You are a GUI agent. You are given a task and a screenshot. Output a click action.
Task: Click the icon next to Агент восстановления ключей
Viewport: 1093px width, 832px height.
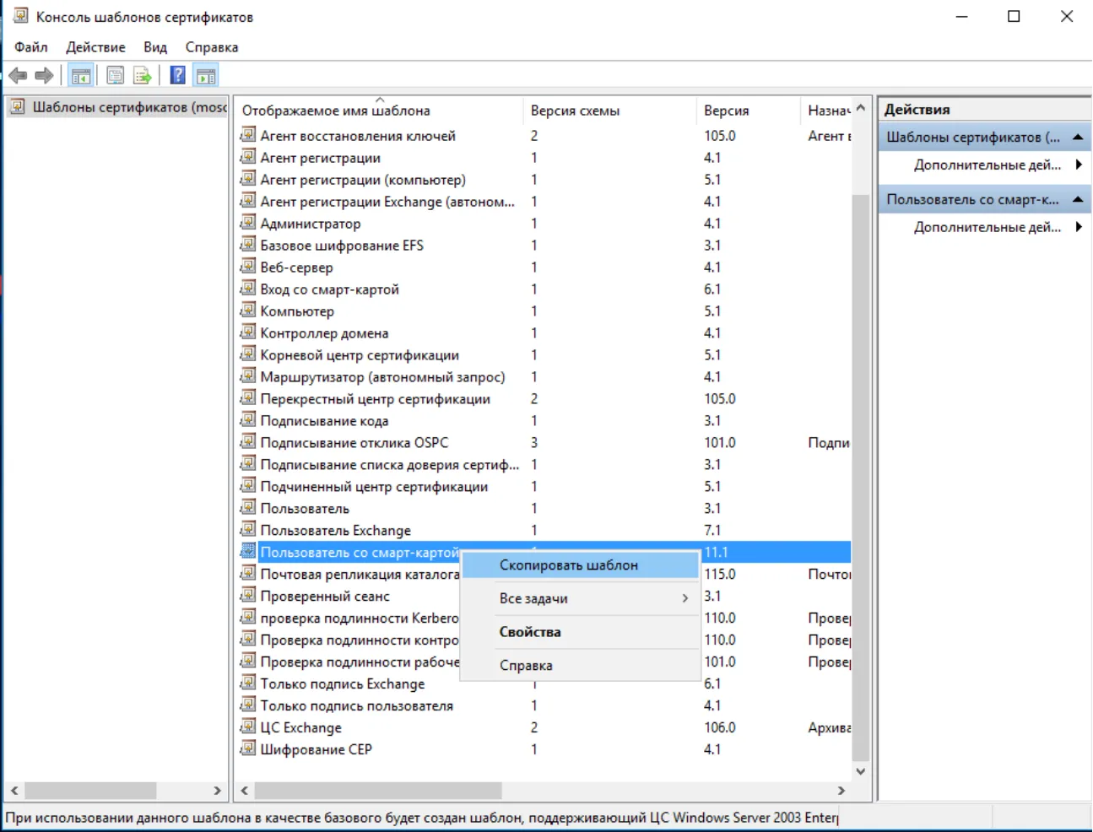[x=248, y=135]
